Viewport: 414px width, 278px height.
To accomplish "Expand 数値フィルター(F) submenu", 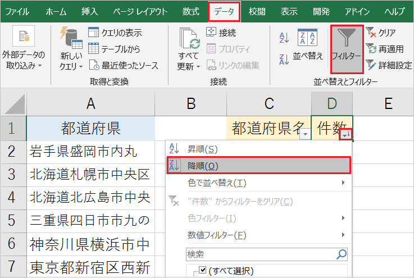I will click(x=259, y=235).
